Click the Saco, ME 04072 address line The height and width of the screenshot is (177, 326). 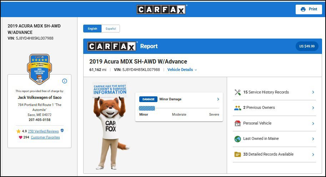point(40,115)
